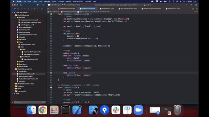Open the Debug navigator icon
209x117 pixels.
[x=35, y=9]
